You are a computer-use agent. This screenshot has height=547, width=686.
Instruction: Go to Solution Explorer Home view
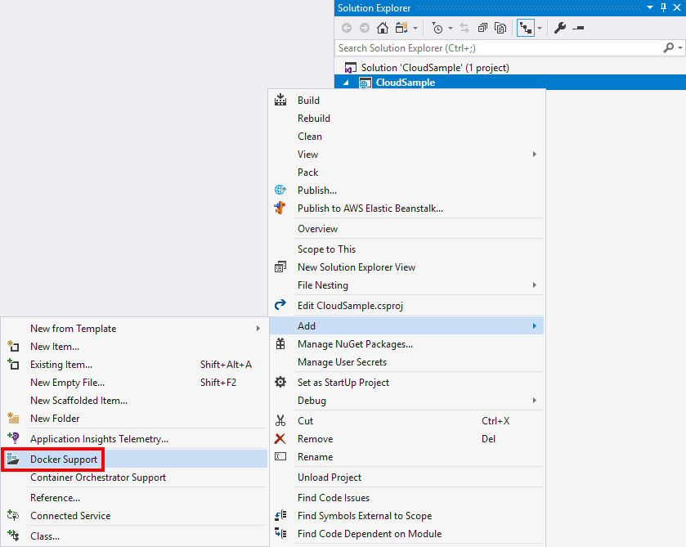point(383,28)
